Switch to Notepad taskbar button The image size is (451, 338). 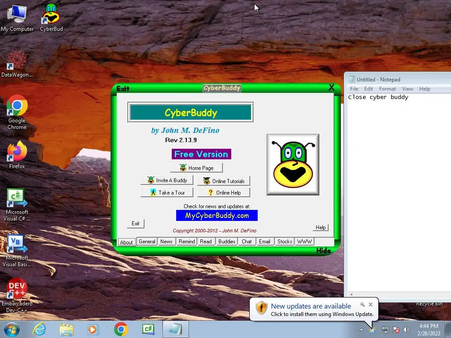point(176,329)
